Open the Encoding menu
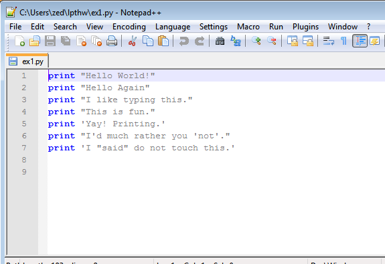Image resolution: width=385 pixels, height=264 pixels. tap(129, 27)
